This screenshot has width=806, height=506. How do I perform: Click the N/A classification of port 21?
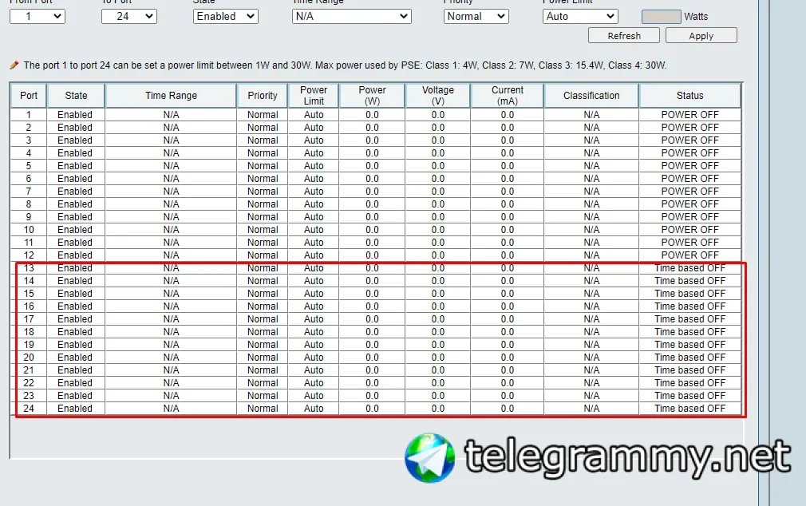[x=591, y=370]
